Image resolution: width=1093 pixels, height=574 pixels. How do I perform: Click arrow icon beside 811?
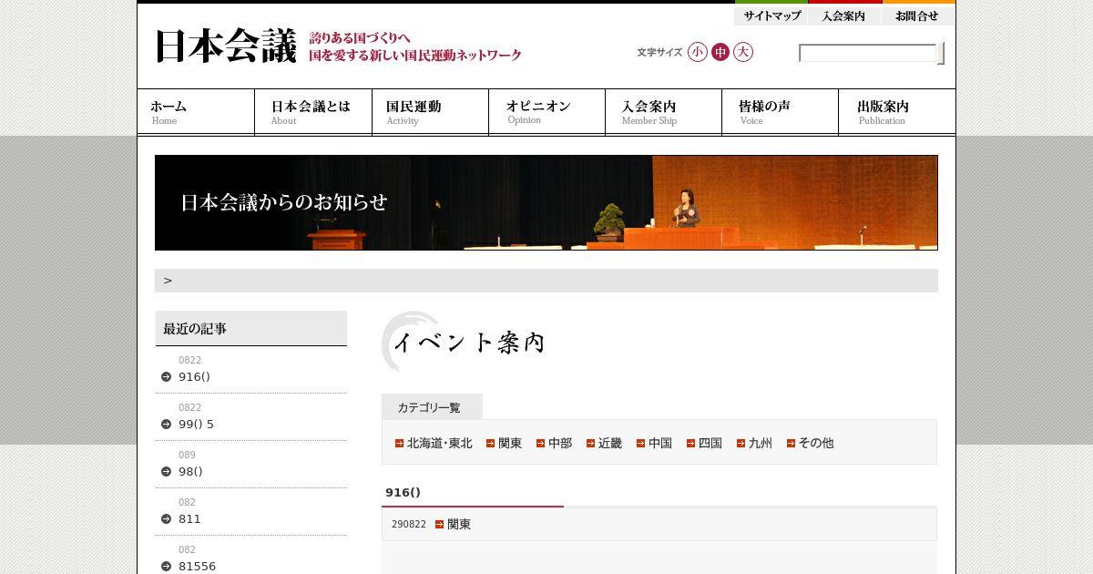pos(166,519)
